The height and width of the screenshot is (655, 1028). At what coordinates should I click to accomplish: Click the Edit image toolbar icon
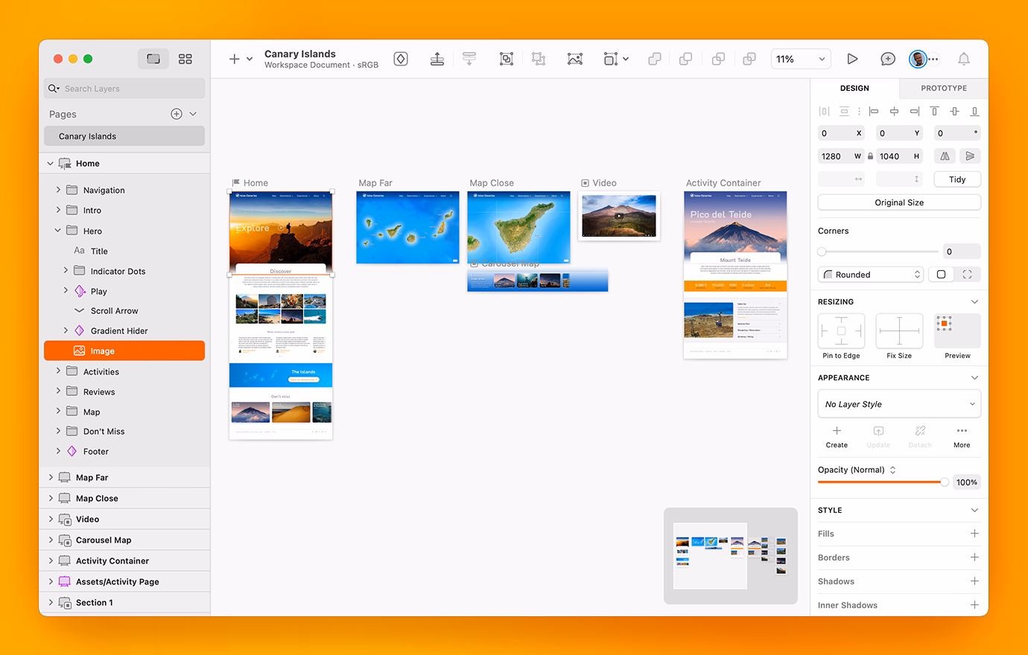(575, 59)
